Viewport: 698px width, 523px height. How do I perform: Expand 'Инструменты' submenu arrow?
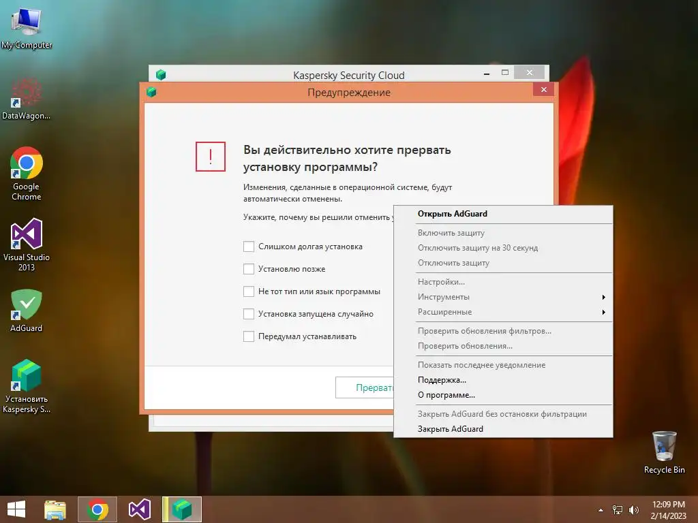click(x=604, y=297)
